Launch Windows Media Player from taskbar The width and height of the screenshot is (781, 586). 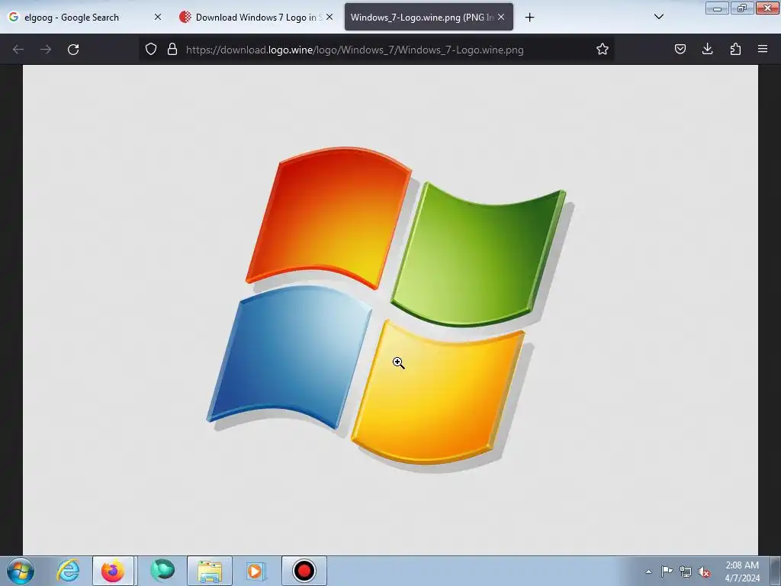click(256, 571)
